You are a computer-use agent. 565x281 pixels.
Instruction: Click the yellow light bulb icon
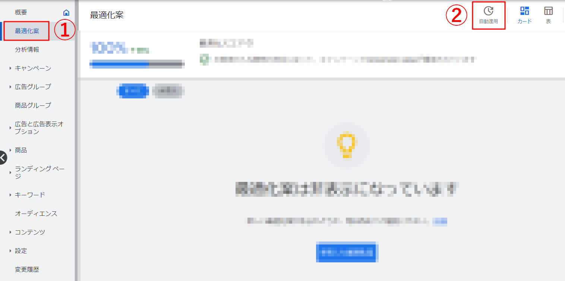click(347, 145)
